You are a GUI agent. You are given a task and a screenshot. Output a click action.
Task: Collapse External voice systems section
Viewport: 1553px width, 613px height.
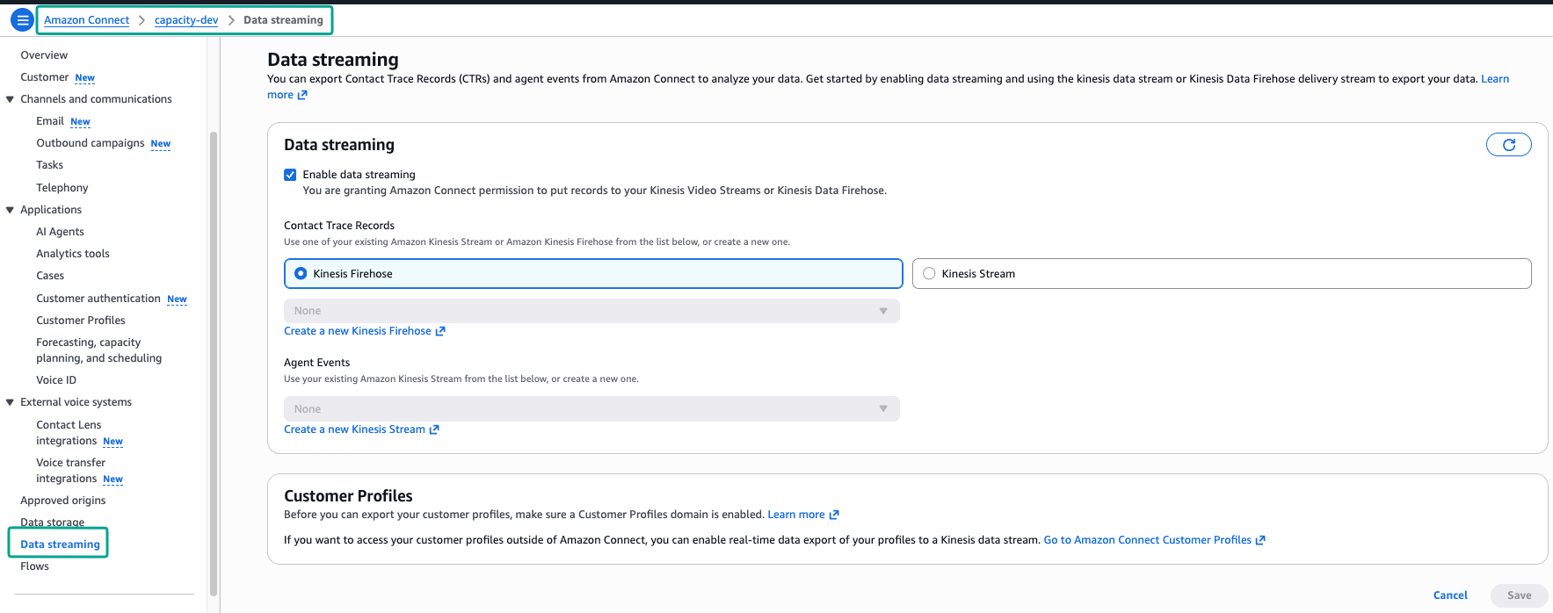(11, 402)
